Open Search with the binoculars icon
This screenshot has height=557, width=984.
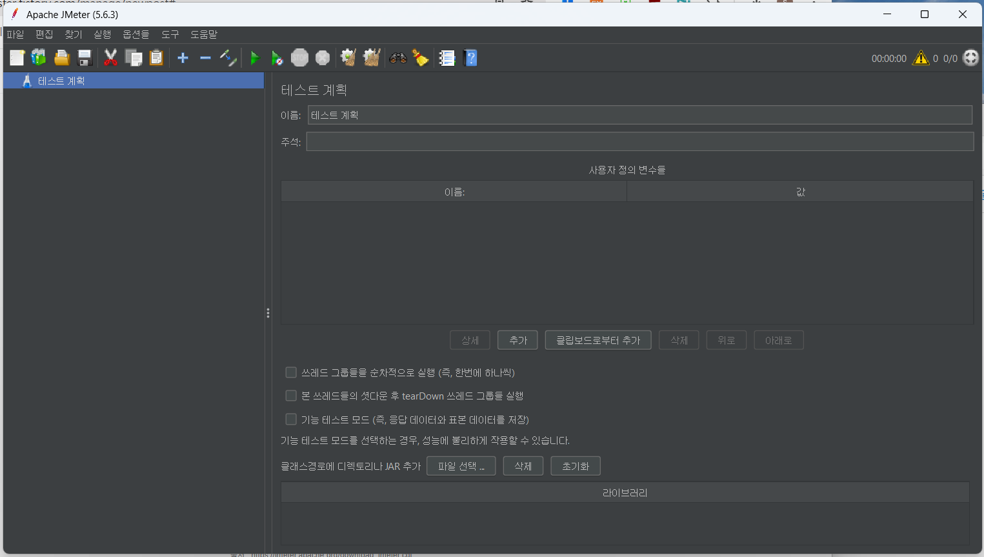398,58
